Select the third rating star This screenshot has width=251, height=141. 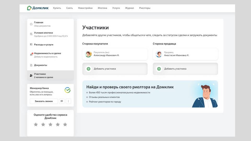(50, 125)
